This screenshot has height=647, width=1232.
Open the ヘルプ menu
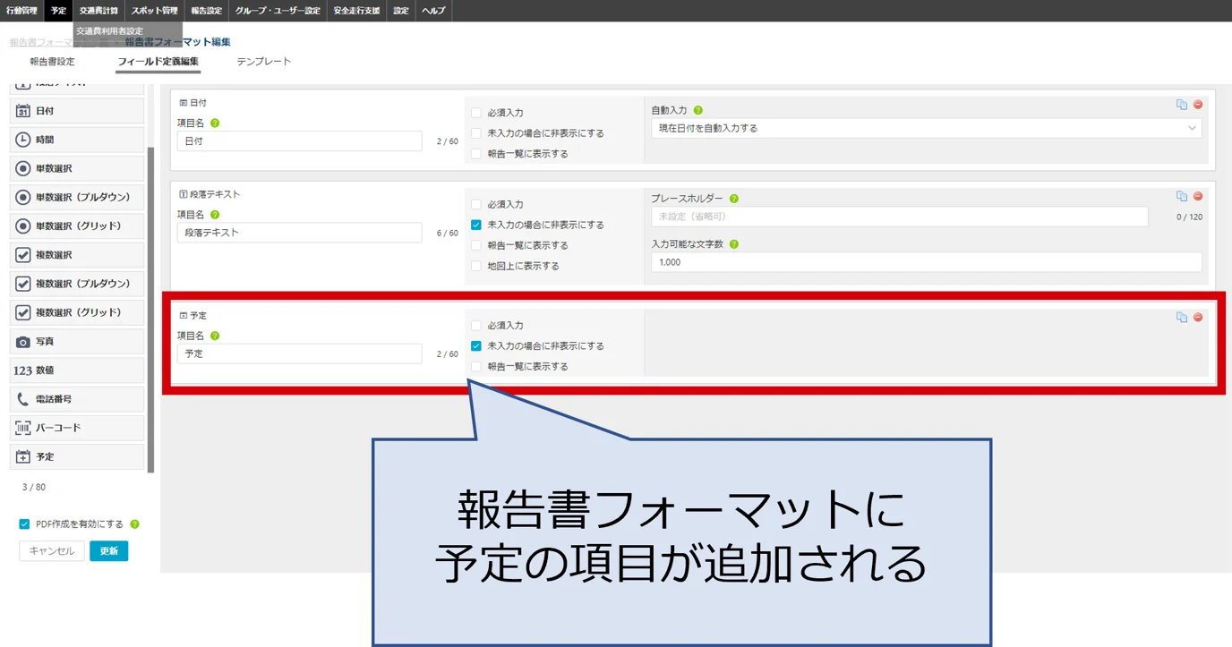pos(433,11)
